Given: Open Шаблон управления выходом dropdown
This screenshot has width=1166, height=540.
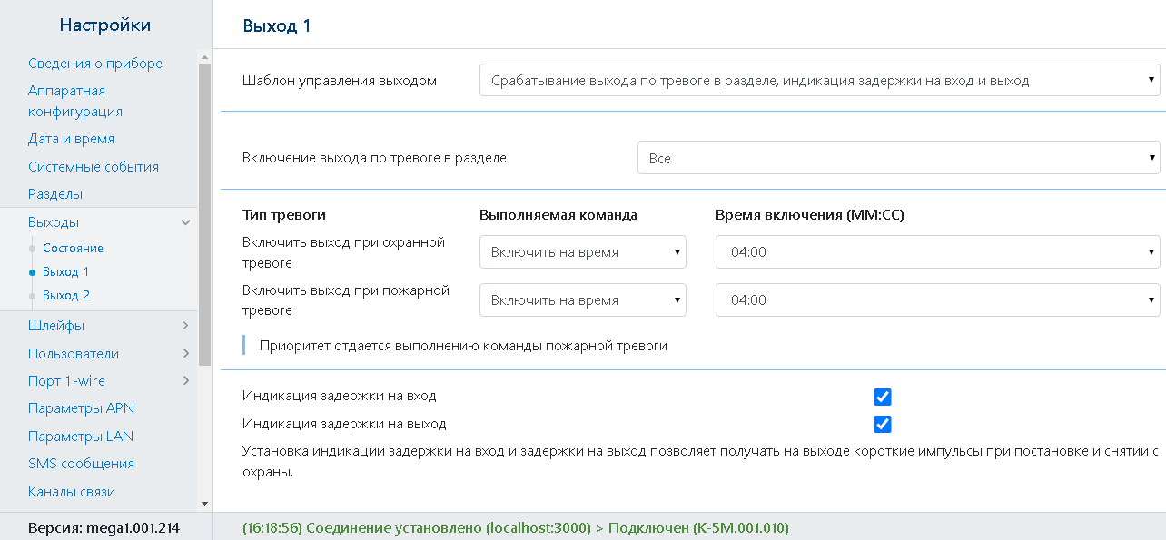Looking at the screenshot, I should click(x=820, y=81).
